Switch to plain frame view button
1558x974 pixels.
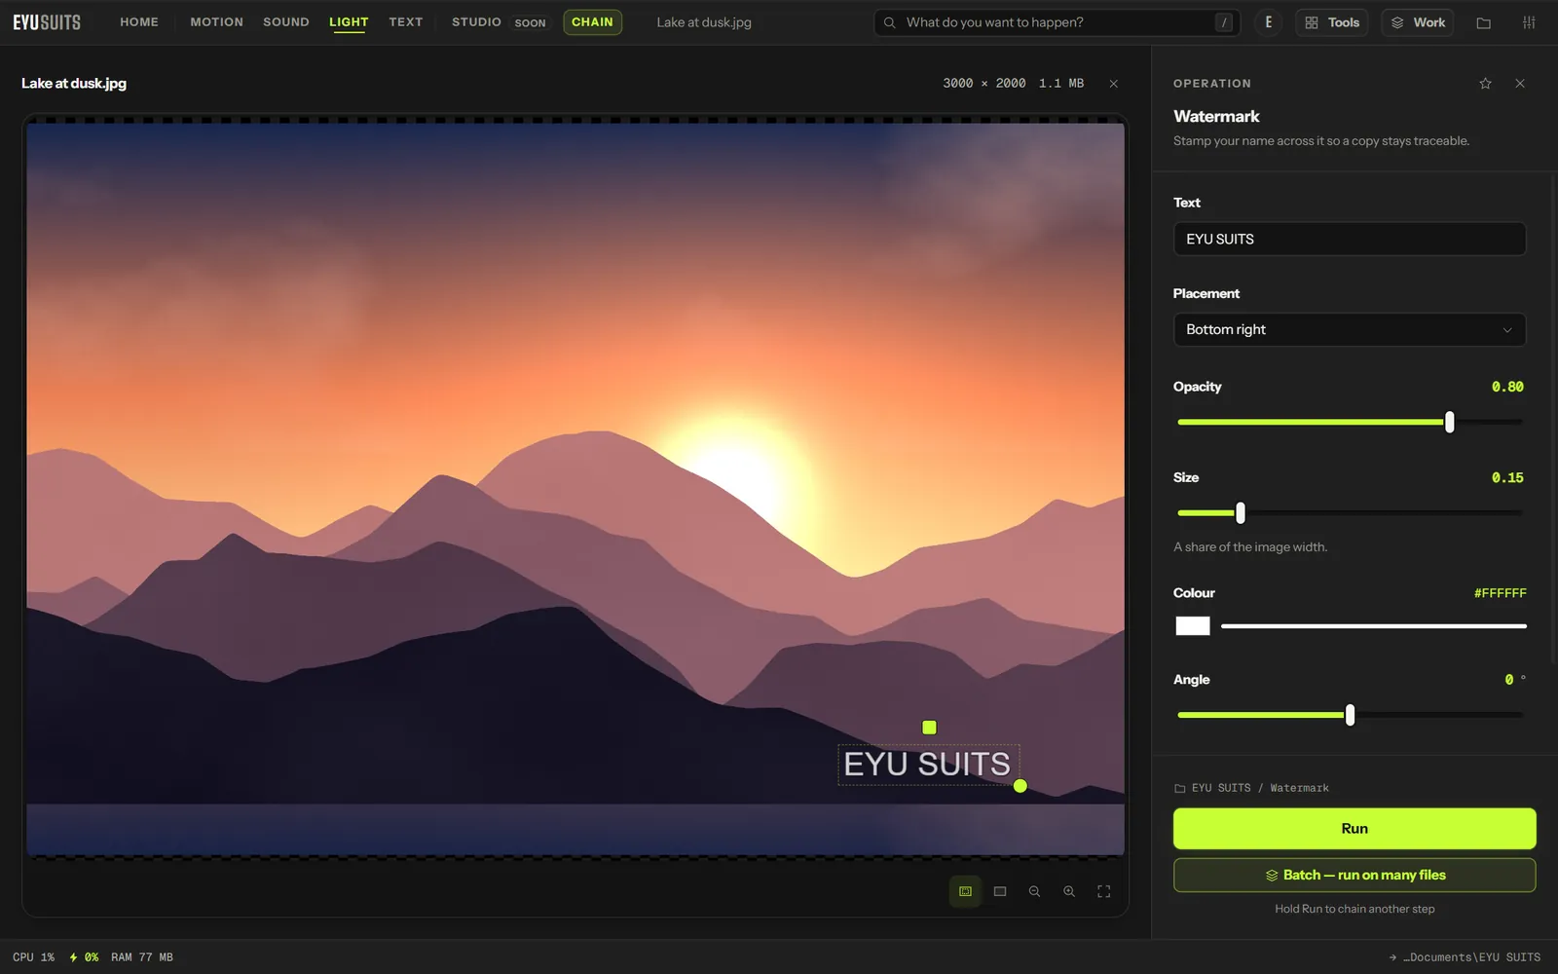(1000, 891)
